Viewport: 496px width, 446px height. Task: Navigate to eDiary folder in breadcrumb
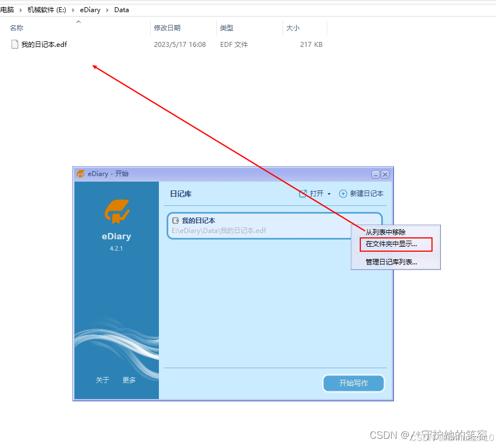[90, 10]
